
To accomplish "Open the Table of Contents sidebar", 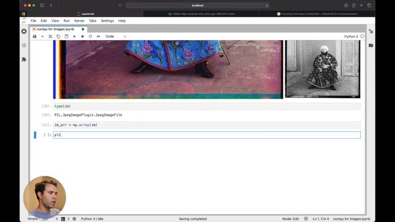I will click(x=24, y=45).
